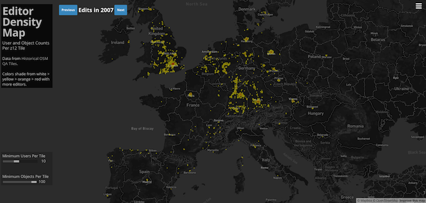Click the Berlin editor cluster
The image size is (426, 203).
[x=271, y=52]
